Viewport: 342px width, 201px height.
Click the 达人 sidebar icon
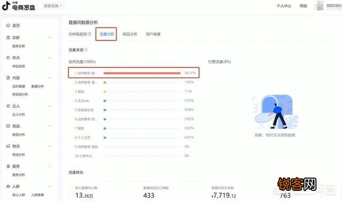pyautogui.click(x=8, y=106)
